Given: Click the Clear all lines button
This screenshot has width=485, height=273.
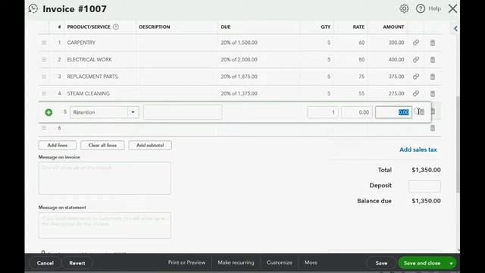Looking at the screenshot, I should click(102, 145).
